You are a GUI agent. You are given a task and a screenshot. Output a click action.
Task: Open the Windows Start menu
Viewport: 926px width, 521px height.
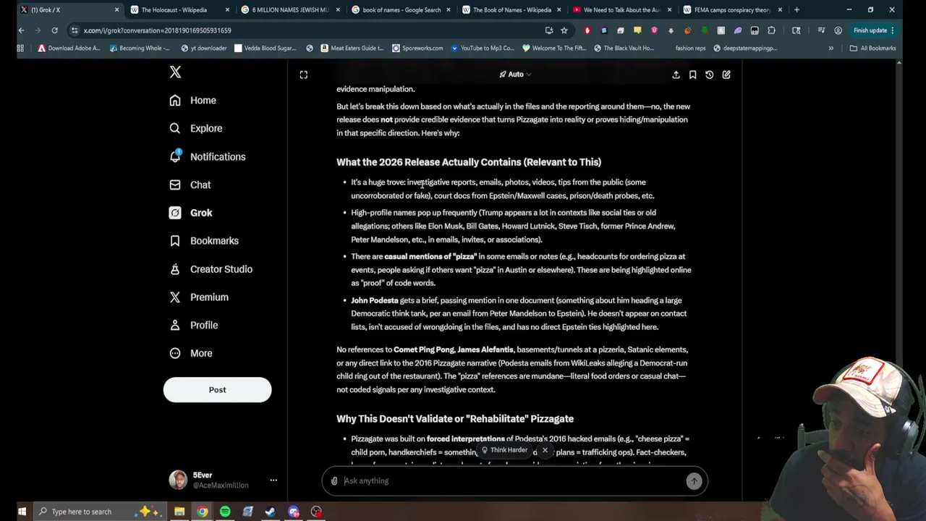tap(22, 512)
